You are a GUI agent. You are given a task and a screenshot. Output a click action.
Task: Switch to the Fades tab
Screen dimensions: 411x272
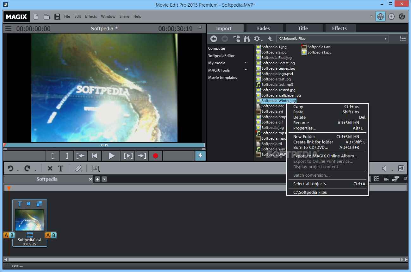tap(263, 28)
